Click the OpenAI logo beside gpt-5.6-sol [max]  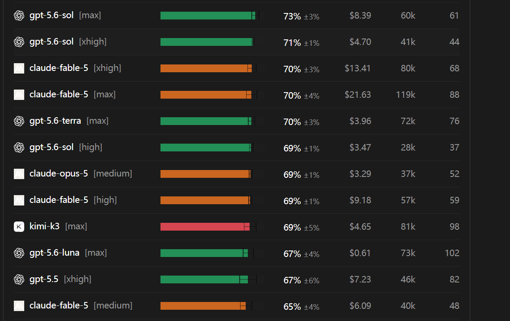tap(19, 15)
